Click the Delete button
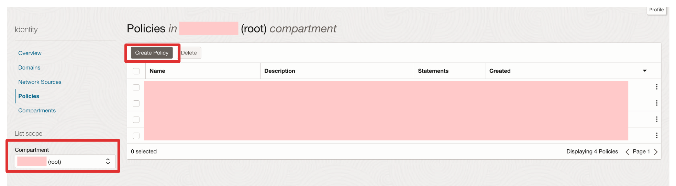 pyautogui.click(x=189, y=53)
